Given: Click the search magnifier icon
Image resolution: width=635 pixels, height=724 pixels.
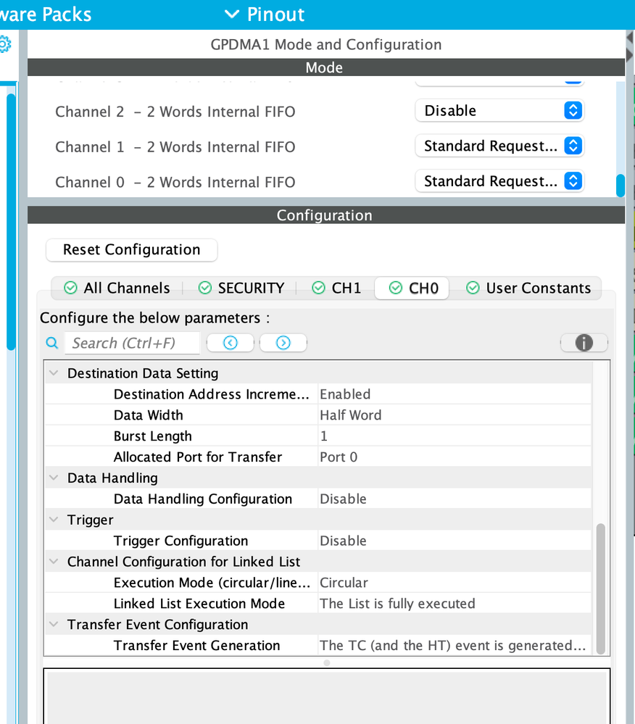Looking at the screenshot, I should [52, 343].
